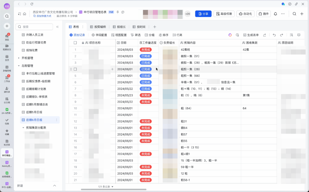309x192 pixels.
Task: Refresh the page with the reload icon
Action: [x=32, y=4]
